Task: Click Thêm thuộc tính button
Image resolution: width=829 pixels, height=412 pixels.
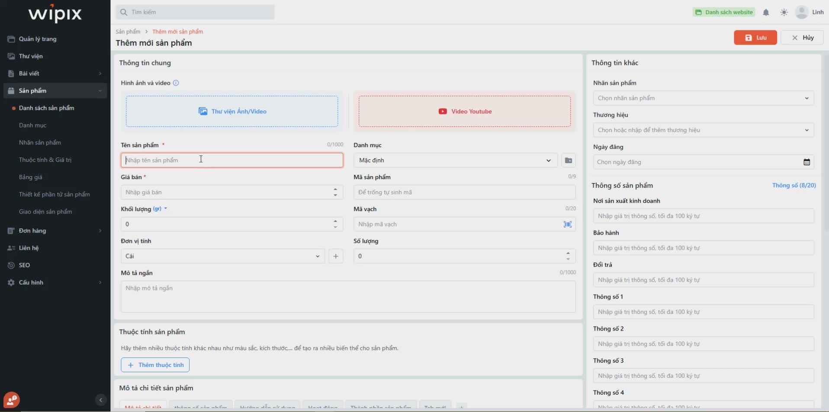Action: (155, 365)
